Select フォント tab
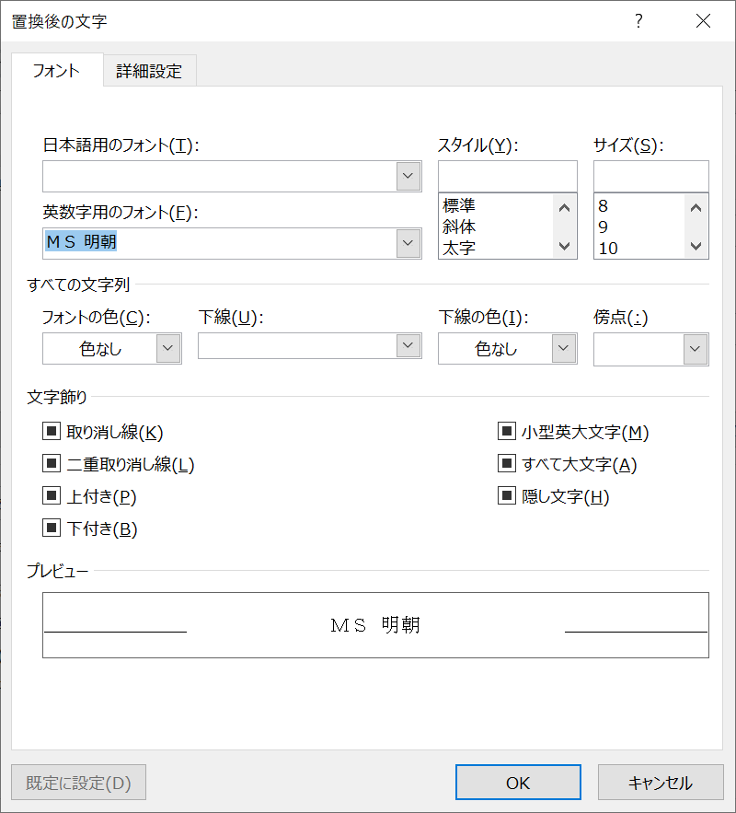Screen dimensions: 736x813 [57, 70]
